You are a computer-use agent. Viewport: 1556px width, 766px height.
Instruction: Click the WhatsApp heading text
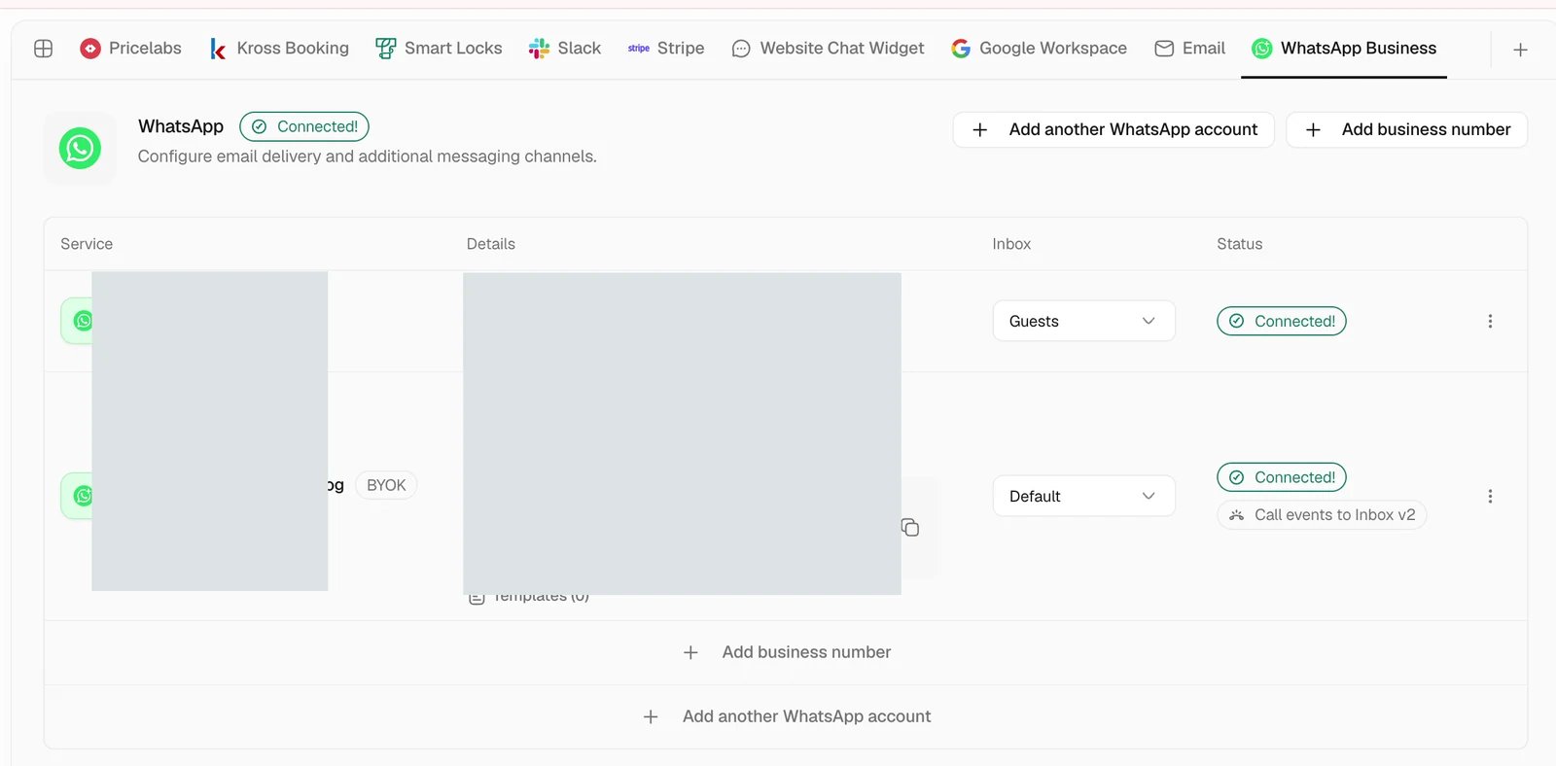pos(181,126)
